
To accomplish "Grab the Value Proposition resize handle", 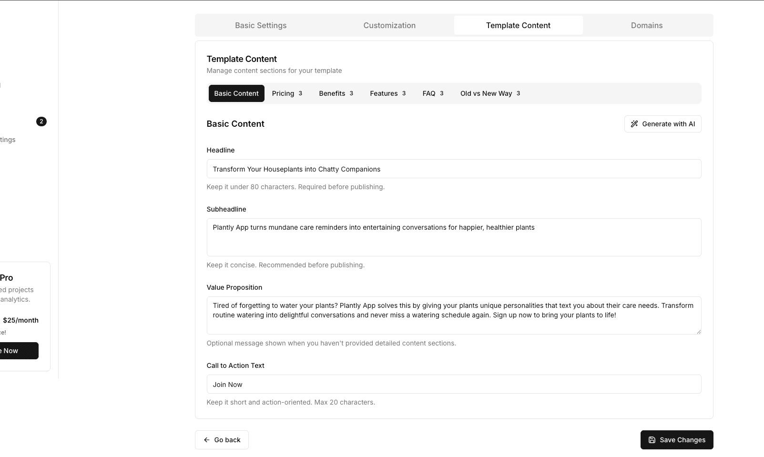I will pos(698,332).
